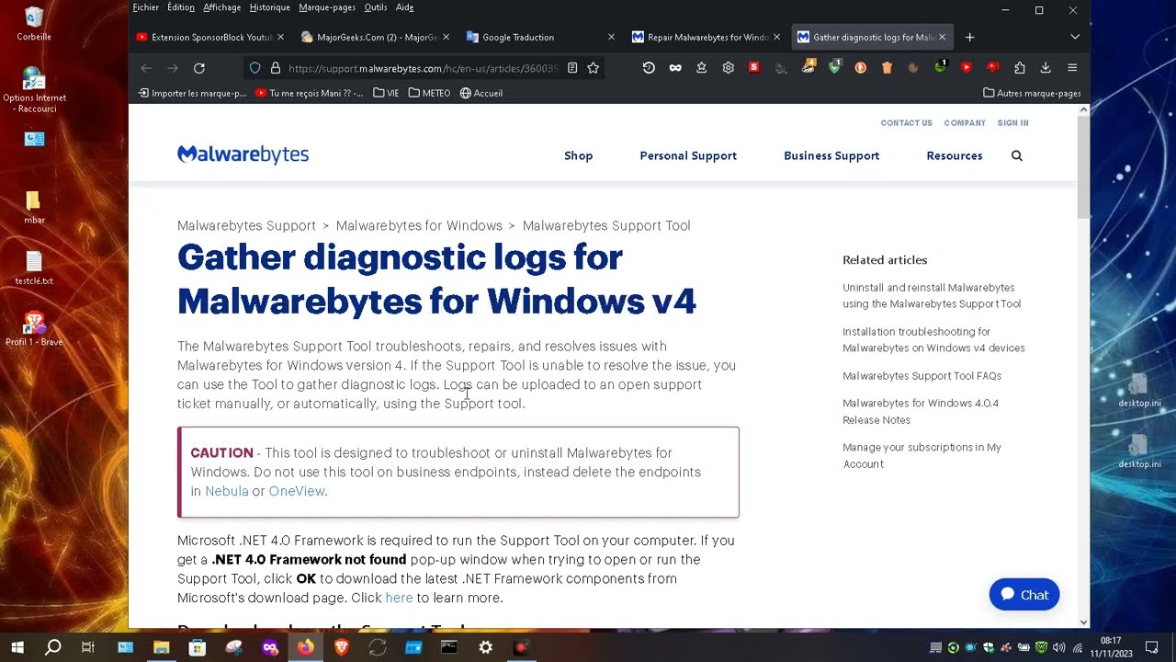The image size is (1176, 662).
Task: Click the Malwarebytes logo
Action: (243, 154)
